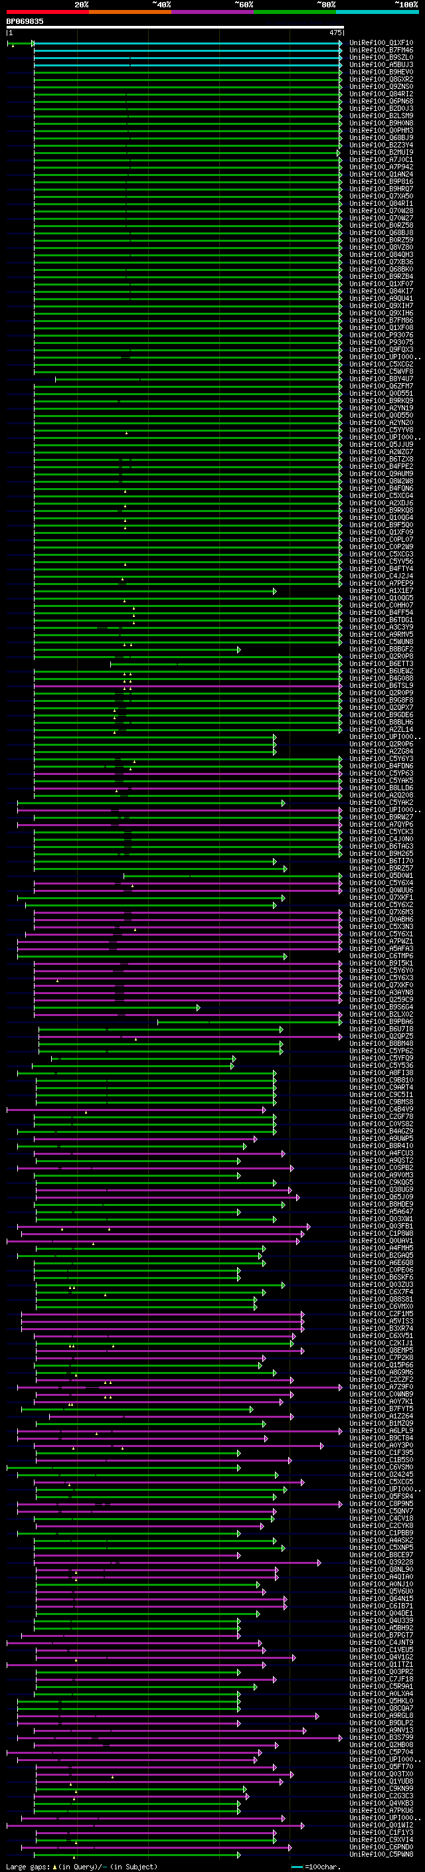This screenshot has height=1872, width=425.
Task: Select the UniRef100_D0ABH6 label
Action: (x=381, y=919)
